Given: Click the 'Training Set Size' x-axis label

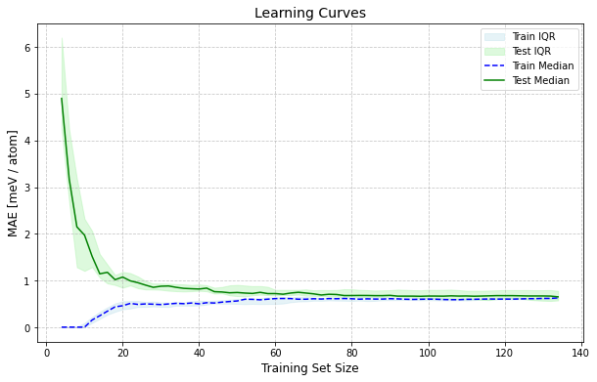Looking at the screenshot, I should pyautogui.click(x=309, y=368).
